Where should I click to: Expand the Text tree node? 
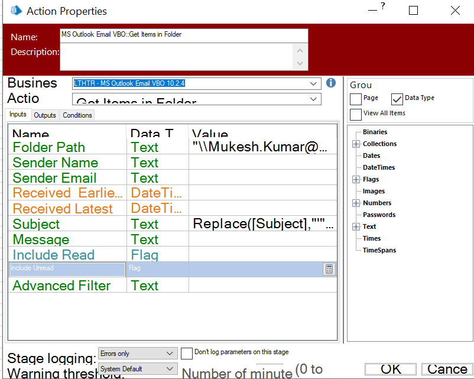pyautogui.click(x=356, y=227)
